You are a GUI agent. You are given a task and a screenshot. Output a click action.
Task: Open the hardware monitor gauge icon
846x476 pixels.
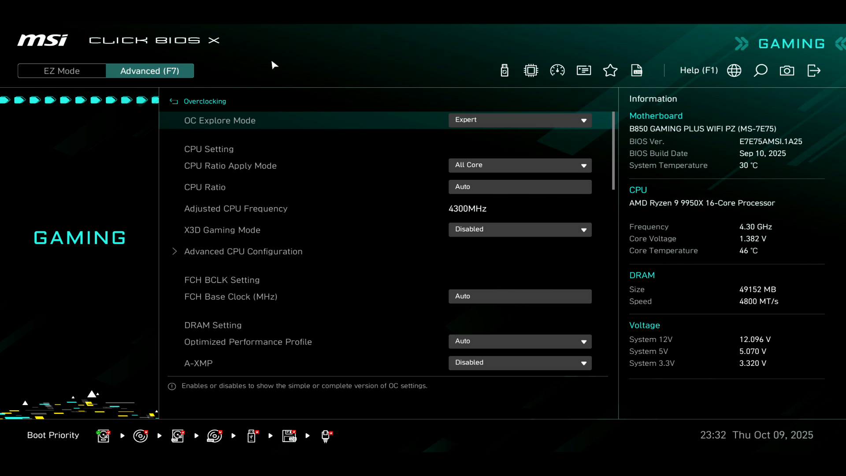557,71
